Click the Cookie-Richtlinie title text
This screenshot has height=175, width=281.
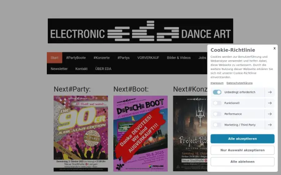[x=233, y=50]
